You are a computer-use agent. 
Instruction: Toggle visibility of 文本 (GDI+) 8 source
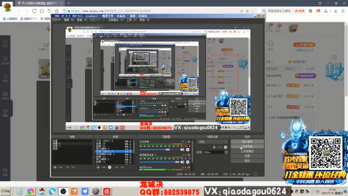pos(126,141)
